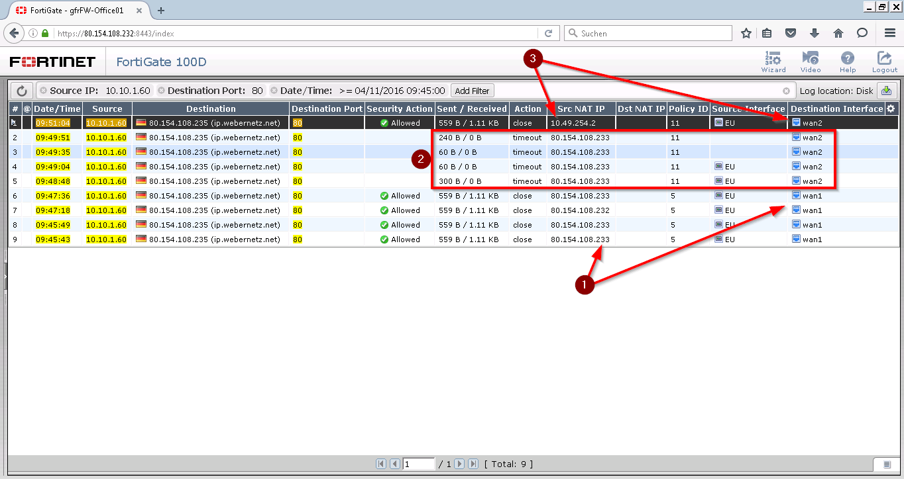The width and height of the screenshot is (904, 479).
Task: Click the refresh icon in the filter bar
Action: point(23,90)
